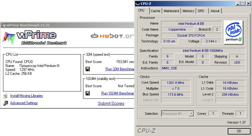Click the save icon beside Run 1024M Benchmark
This screenshot has height=136, width=252.
[88, 93]
